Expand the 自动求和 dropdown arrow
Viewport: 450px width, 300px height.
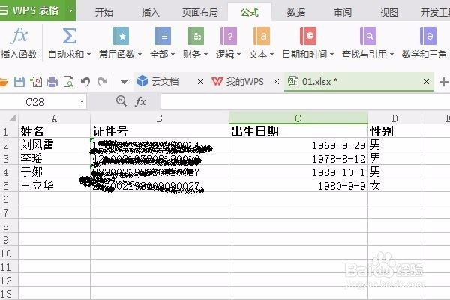click(88, 54)
